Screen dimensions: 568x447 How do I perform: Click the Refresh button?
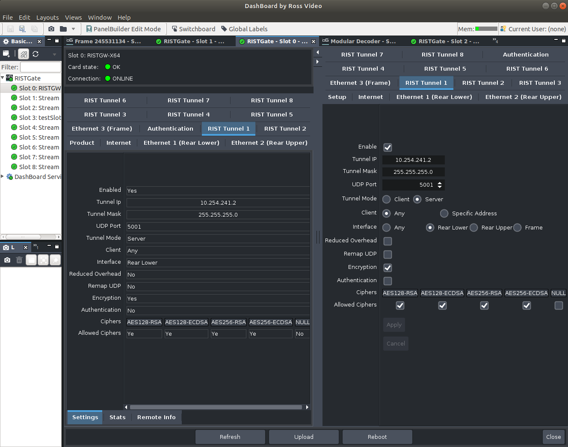(x=230, y=437)
